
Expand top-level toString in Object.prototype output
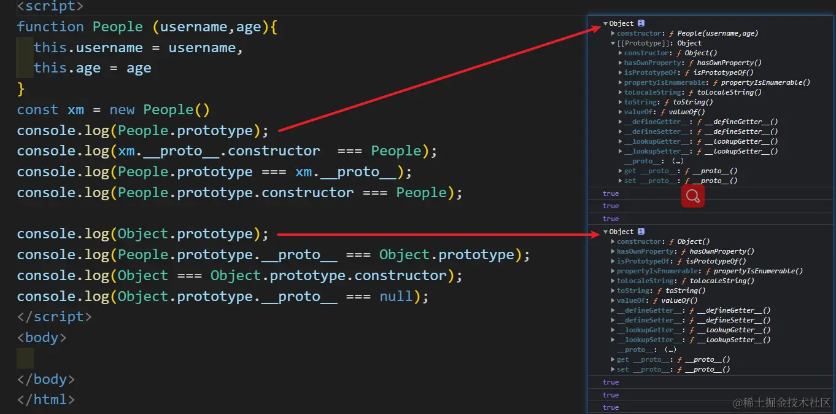[x=613, y=291]
